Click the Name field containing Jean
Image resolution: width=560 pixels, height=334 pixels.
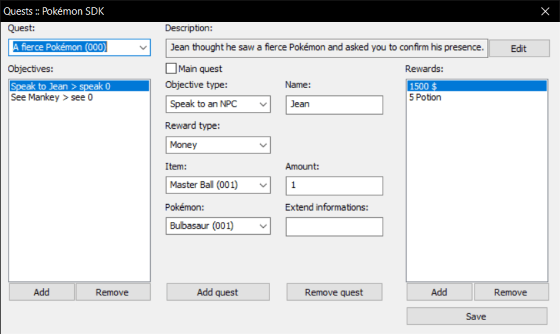point(334,105)
